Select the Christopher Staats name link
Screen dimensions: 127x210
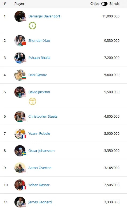point(43,116)
